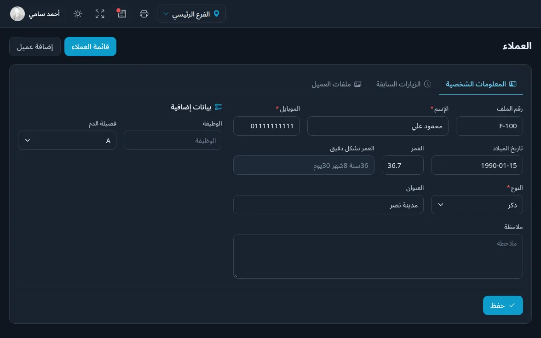The height and width of the screenshot is (338, 541).
Task: Click the العنوان field with مدينة نصر
Action: pyautogui.click(x=328, y=205)
